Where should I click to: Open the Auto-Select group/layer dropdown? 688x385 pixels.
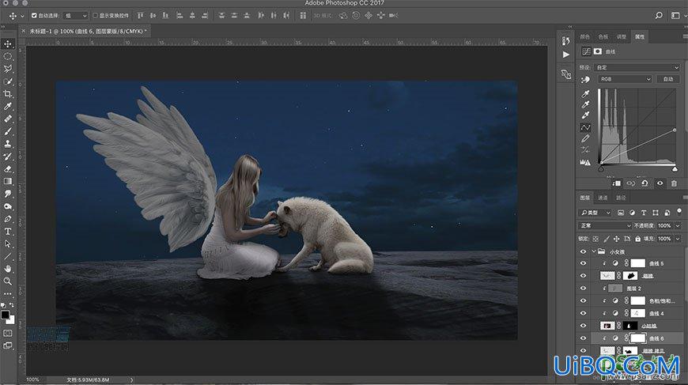pyautogui.click(x=75, y=15)
